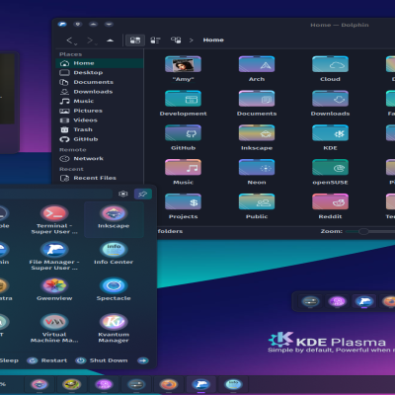The height and width of the screenshot is (395, 395).
Task: Open Trash in Places sidebar
Action: click(100, 129)
